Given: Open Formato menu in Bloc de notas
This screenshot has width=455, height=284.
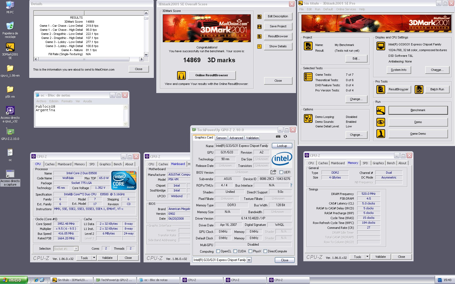Looking at the screenshot, I should (x=67, y=101).
